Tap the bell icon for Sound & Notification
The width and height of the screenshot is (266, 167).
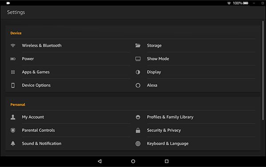13,144
